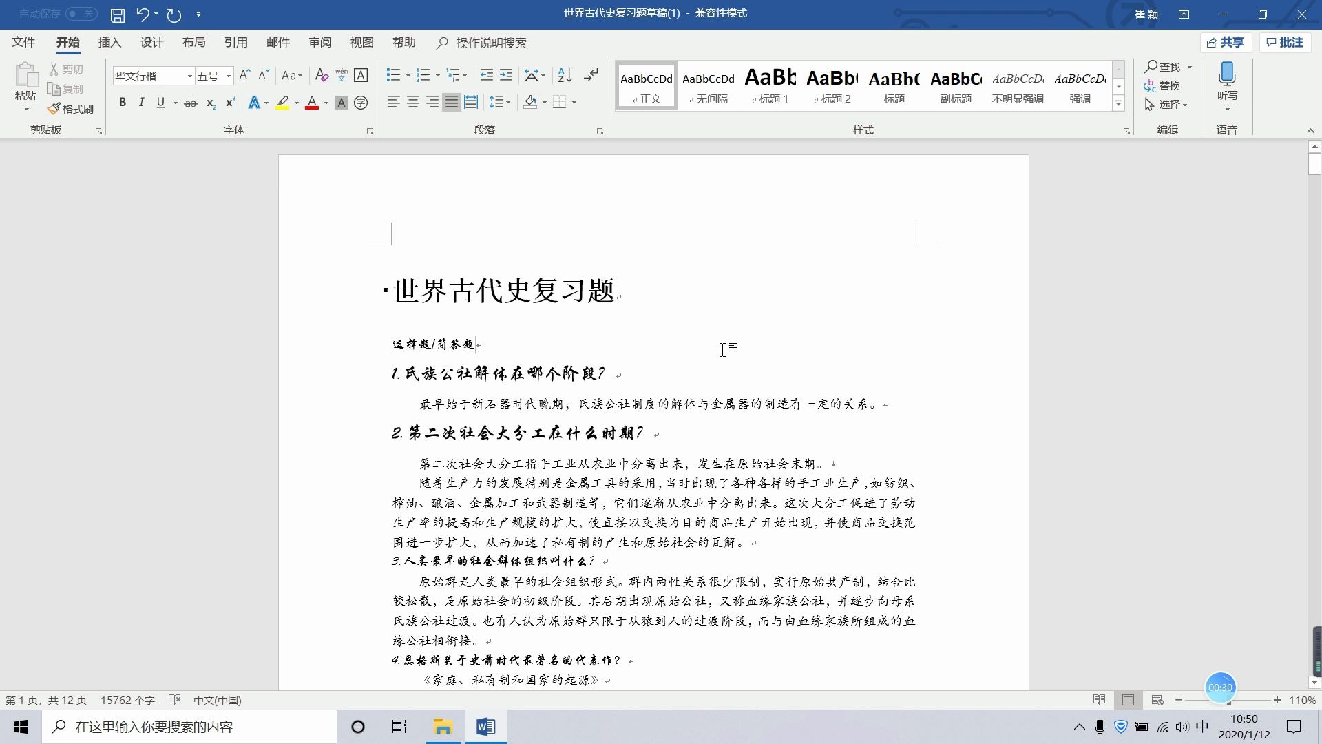Click the 批注 comments button
The image size is (1322, 744).
click(1285, 43)
